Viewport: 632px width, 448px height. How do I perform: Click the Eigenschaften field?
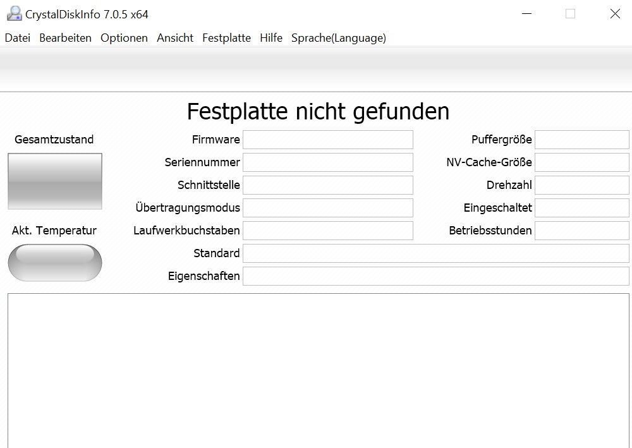point(435,276)
